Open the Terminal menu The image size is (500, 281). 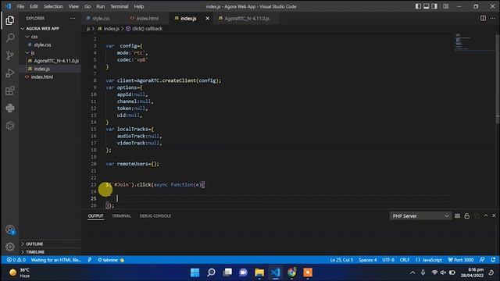click(x=120, y=6)
